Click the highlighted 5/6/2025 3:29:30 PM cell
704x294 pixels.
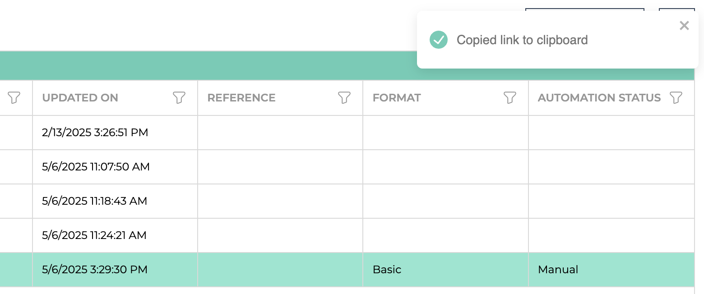tap(115, 270)
